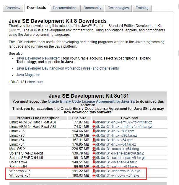Click the 'File Size' column header

coord(79,118)
